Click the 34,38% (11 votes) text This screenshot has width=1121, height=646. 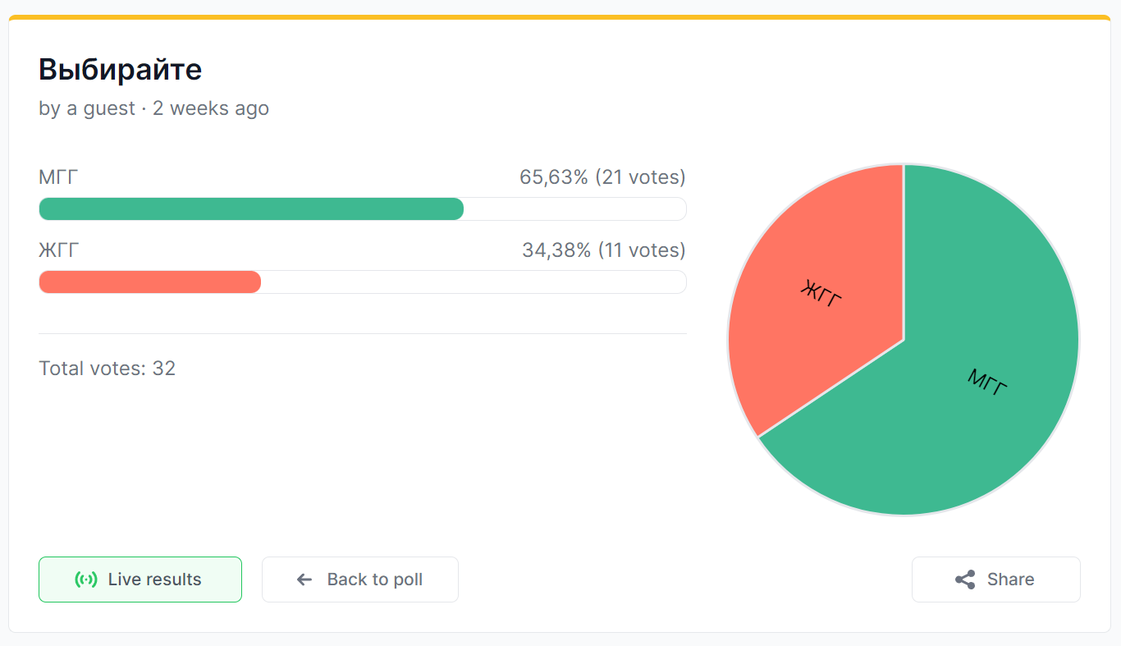(604, 250)
